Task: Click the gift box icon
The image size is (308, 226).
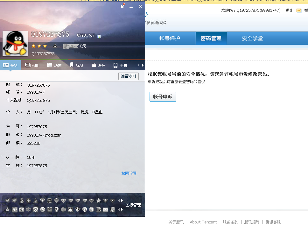Action: pyautogui.click(x=50, y=209)
